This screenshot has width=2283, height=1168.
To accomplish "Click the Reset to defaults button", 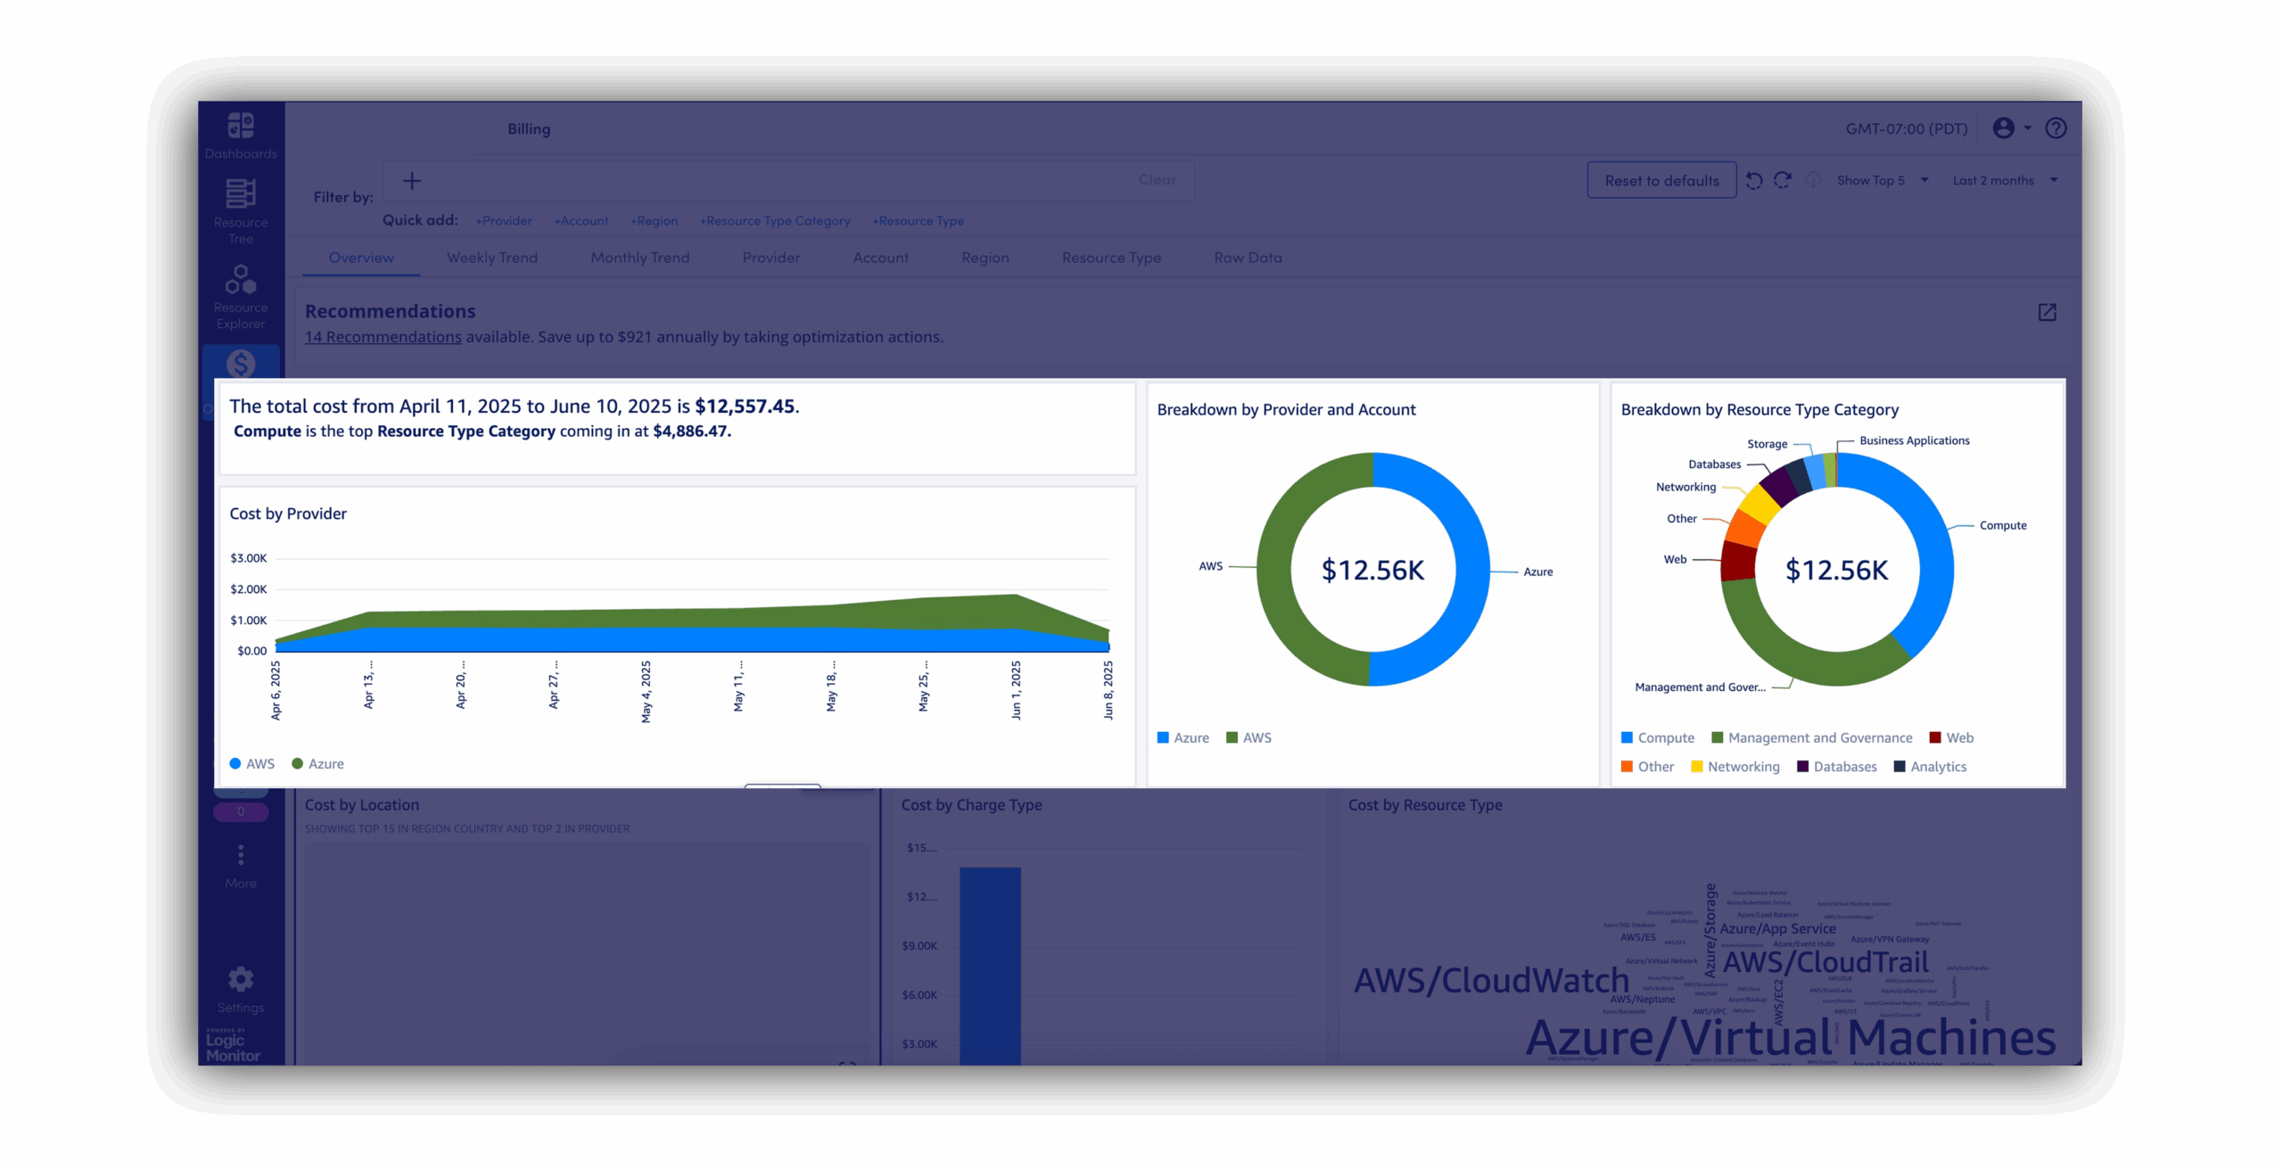I will pos(1661,180).
